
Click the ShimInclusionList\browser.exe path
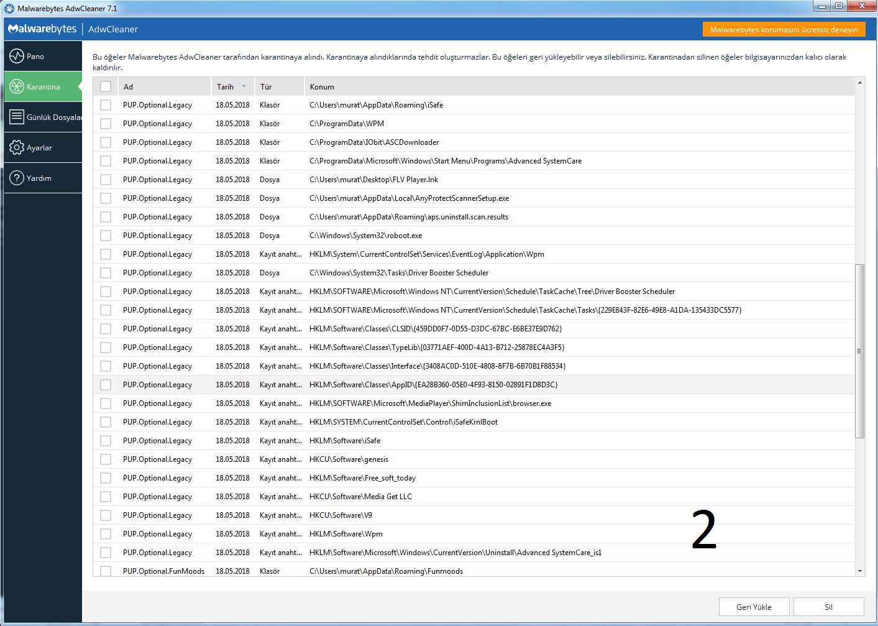[431, 403]
